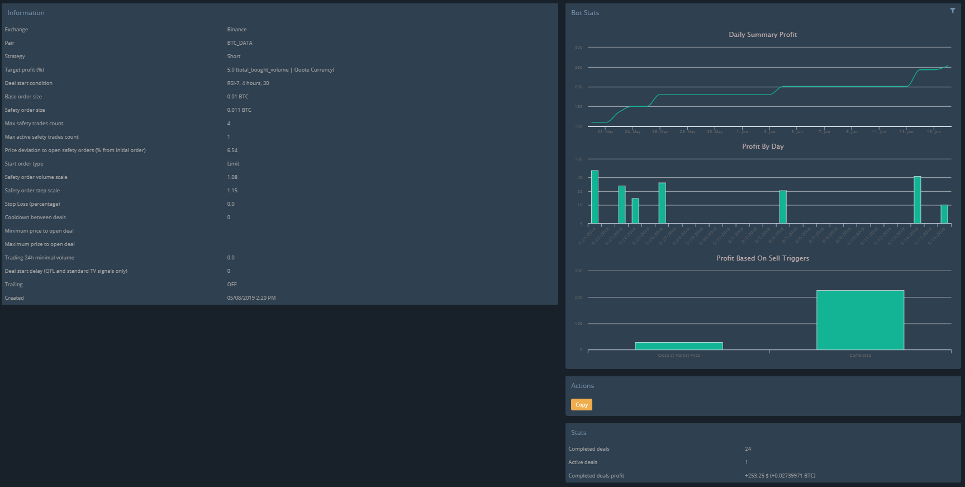This screenshot has width=965, height=487.
Task: Select the 5/26/2019 profit bar
Action: click(x=662, y=203)
